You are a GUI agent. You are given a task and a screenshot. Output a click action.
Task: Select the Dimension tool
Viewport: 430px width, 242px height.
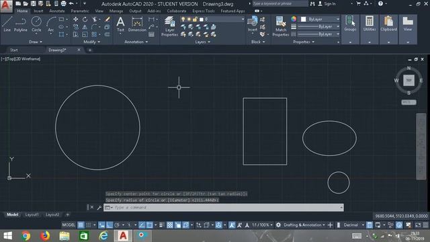(137, 24)
